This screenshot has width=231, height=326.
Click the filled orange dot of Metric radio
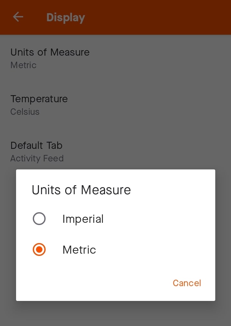click(39, 250)
